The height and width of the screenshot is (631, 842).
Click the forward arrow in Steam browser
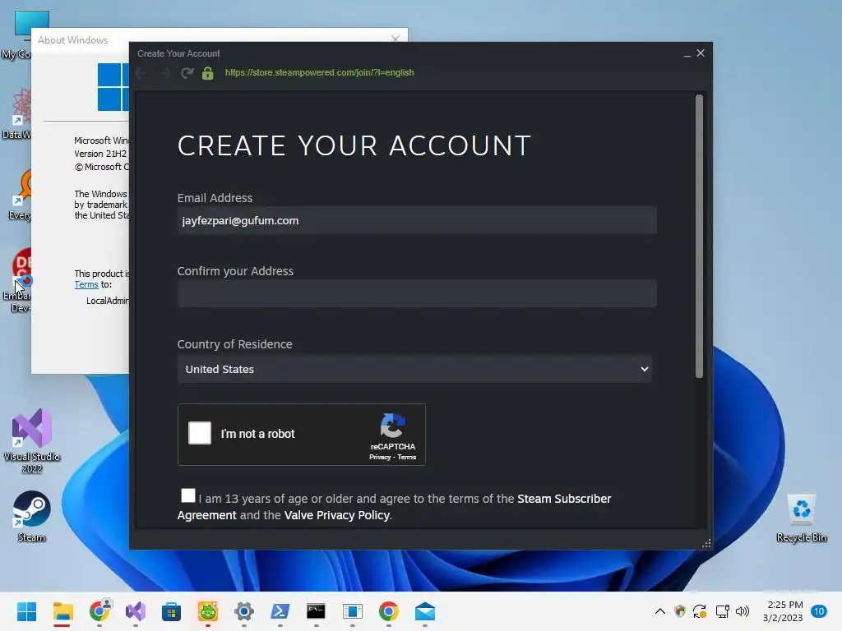(165, 72)
